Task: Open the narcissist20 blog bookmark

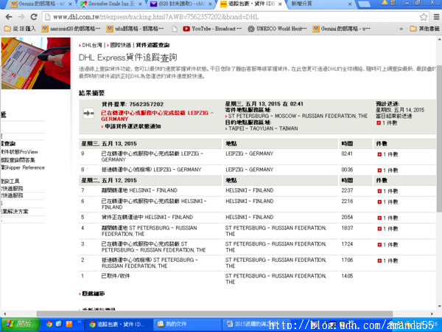Action: pos(71,29)
